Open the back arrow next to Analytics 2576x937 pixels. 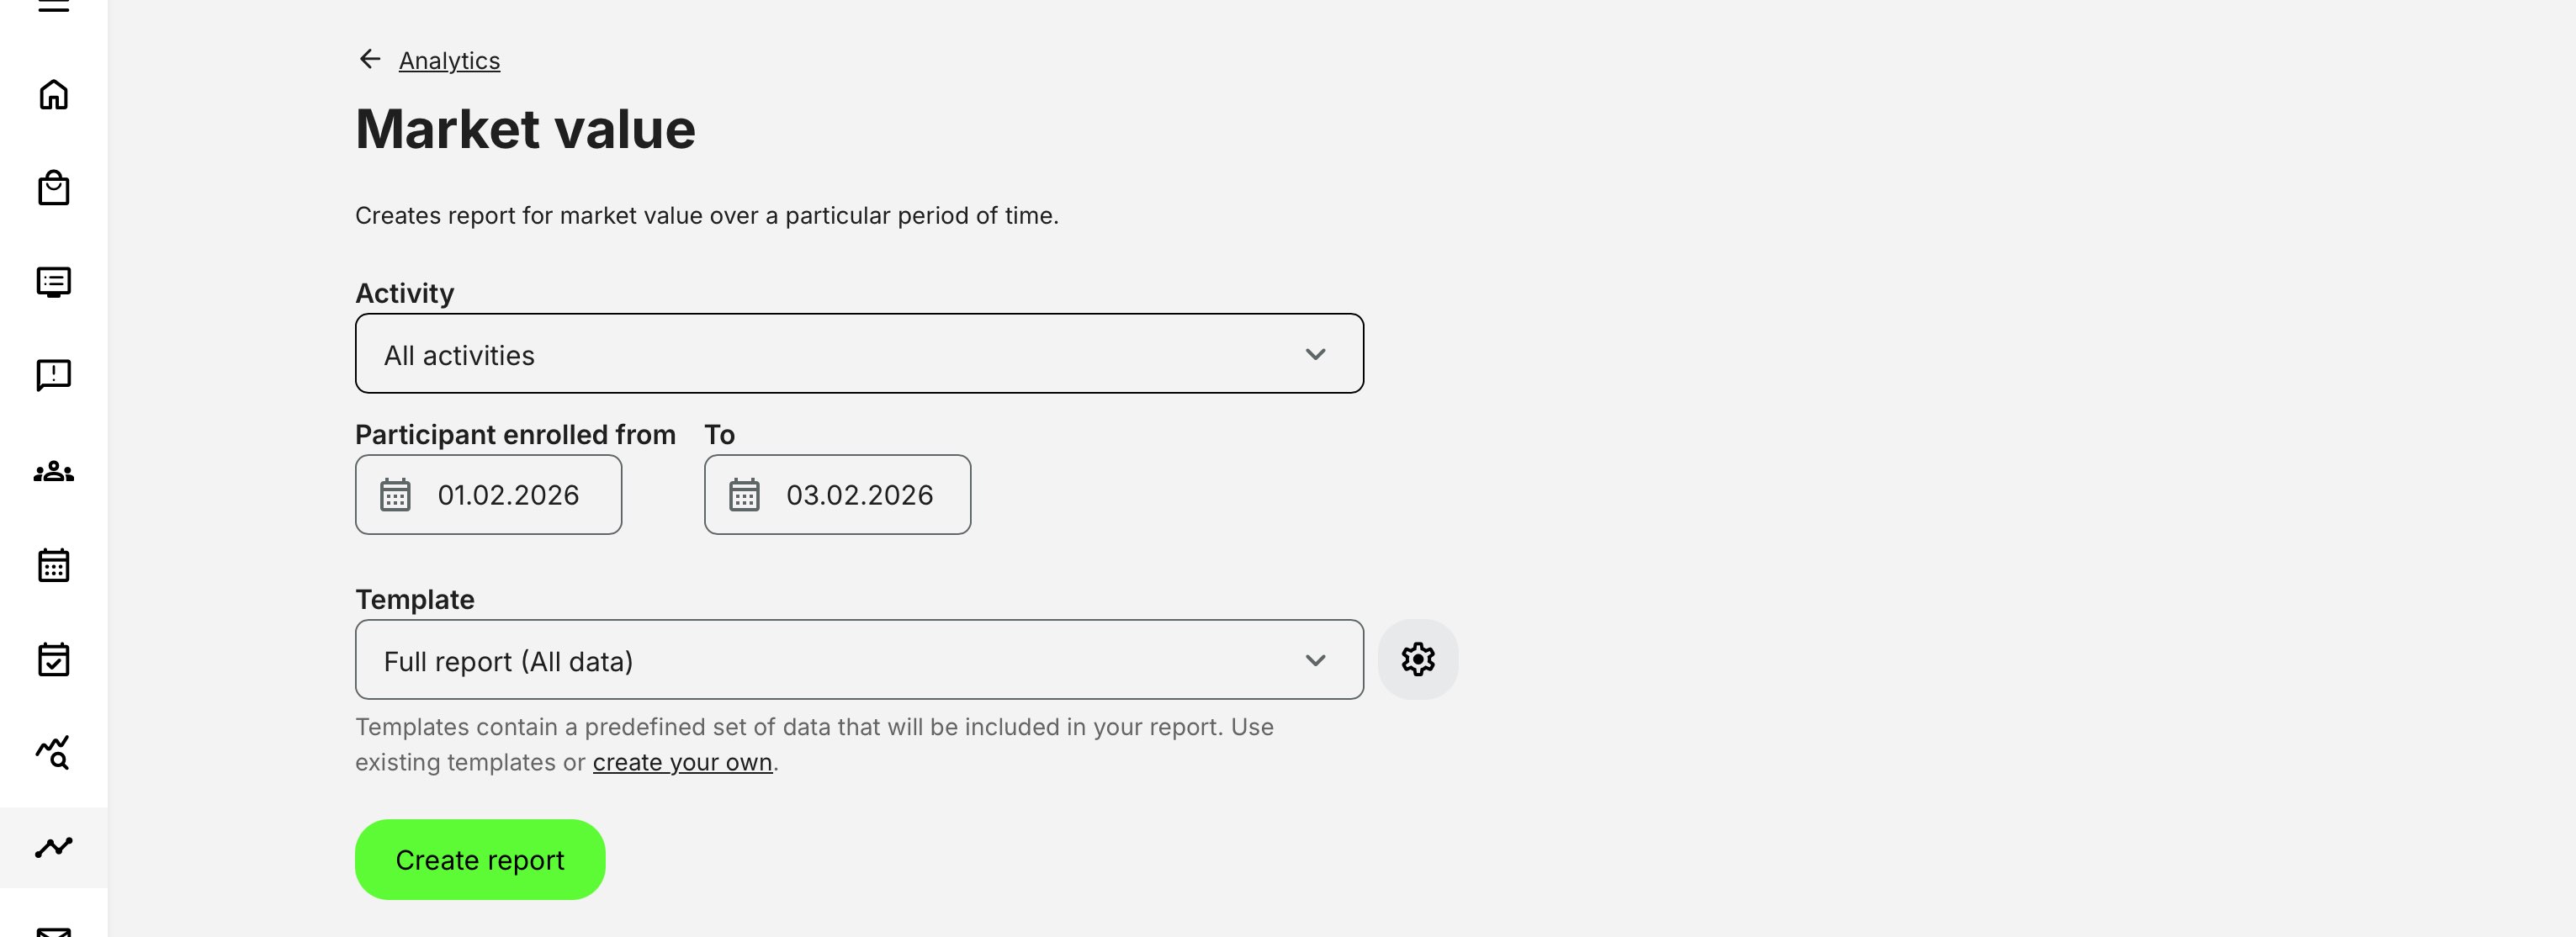pos(369,59)
